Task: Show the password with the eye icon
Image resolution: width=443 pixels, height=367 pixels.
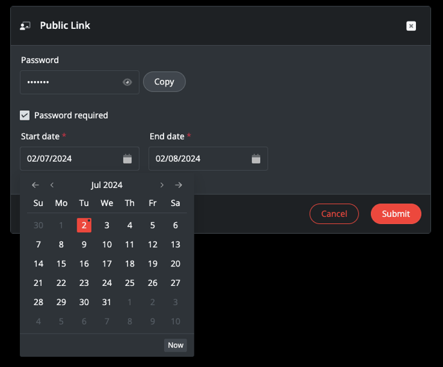Action: (x=127, y=82)
